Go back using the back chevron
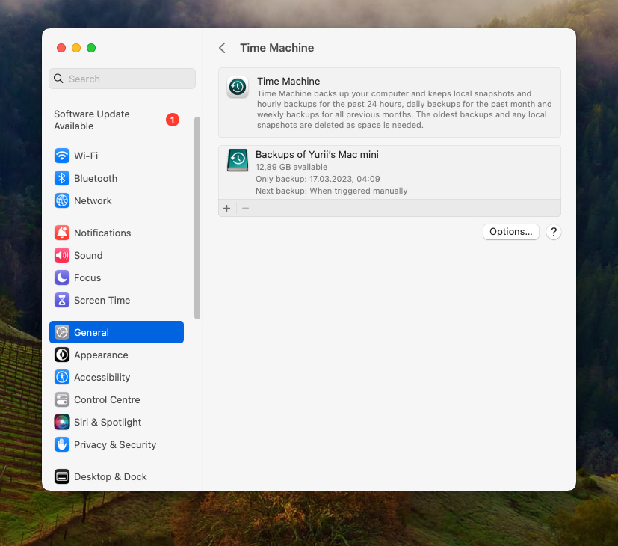Viewport: 618px width, 546px height. coord(222,47)
